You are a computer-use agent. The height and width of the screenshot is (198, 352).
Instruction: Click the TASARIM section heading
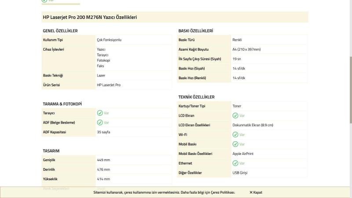[51, 150]
